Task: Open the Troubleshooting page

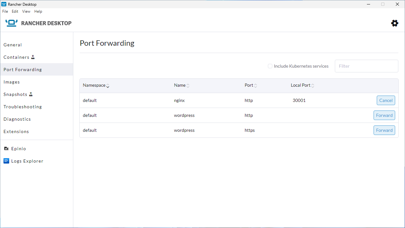Action: [23, 106]
